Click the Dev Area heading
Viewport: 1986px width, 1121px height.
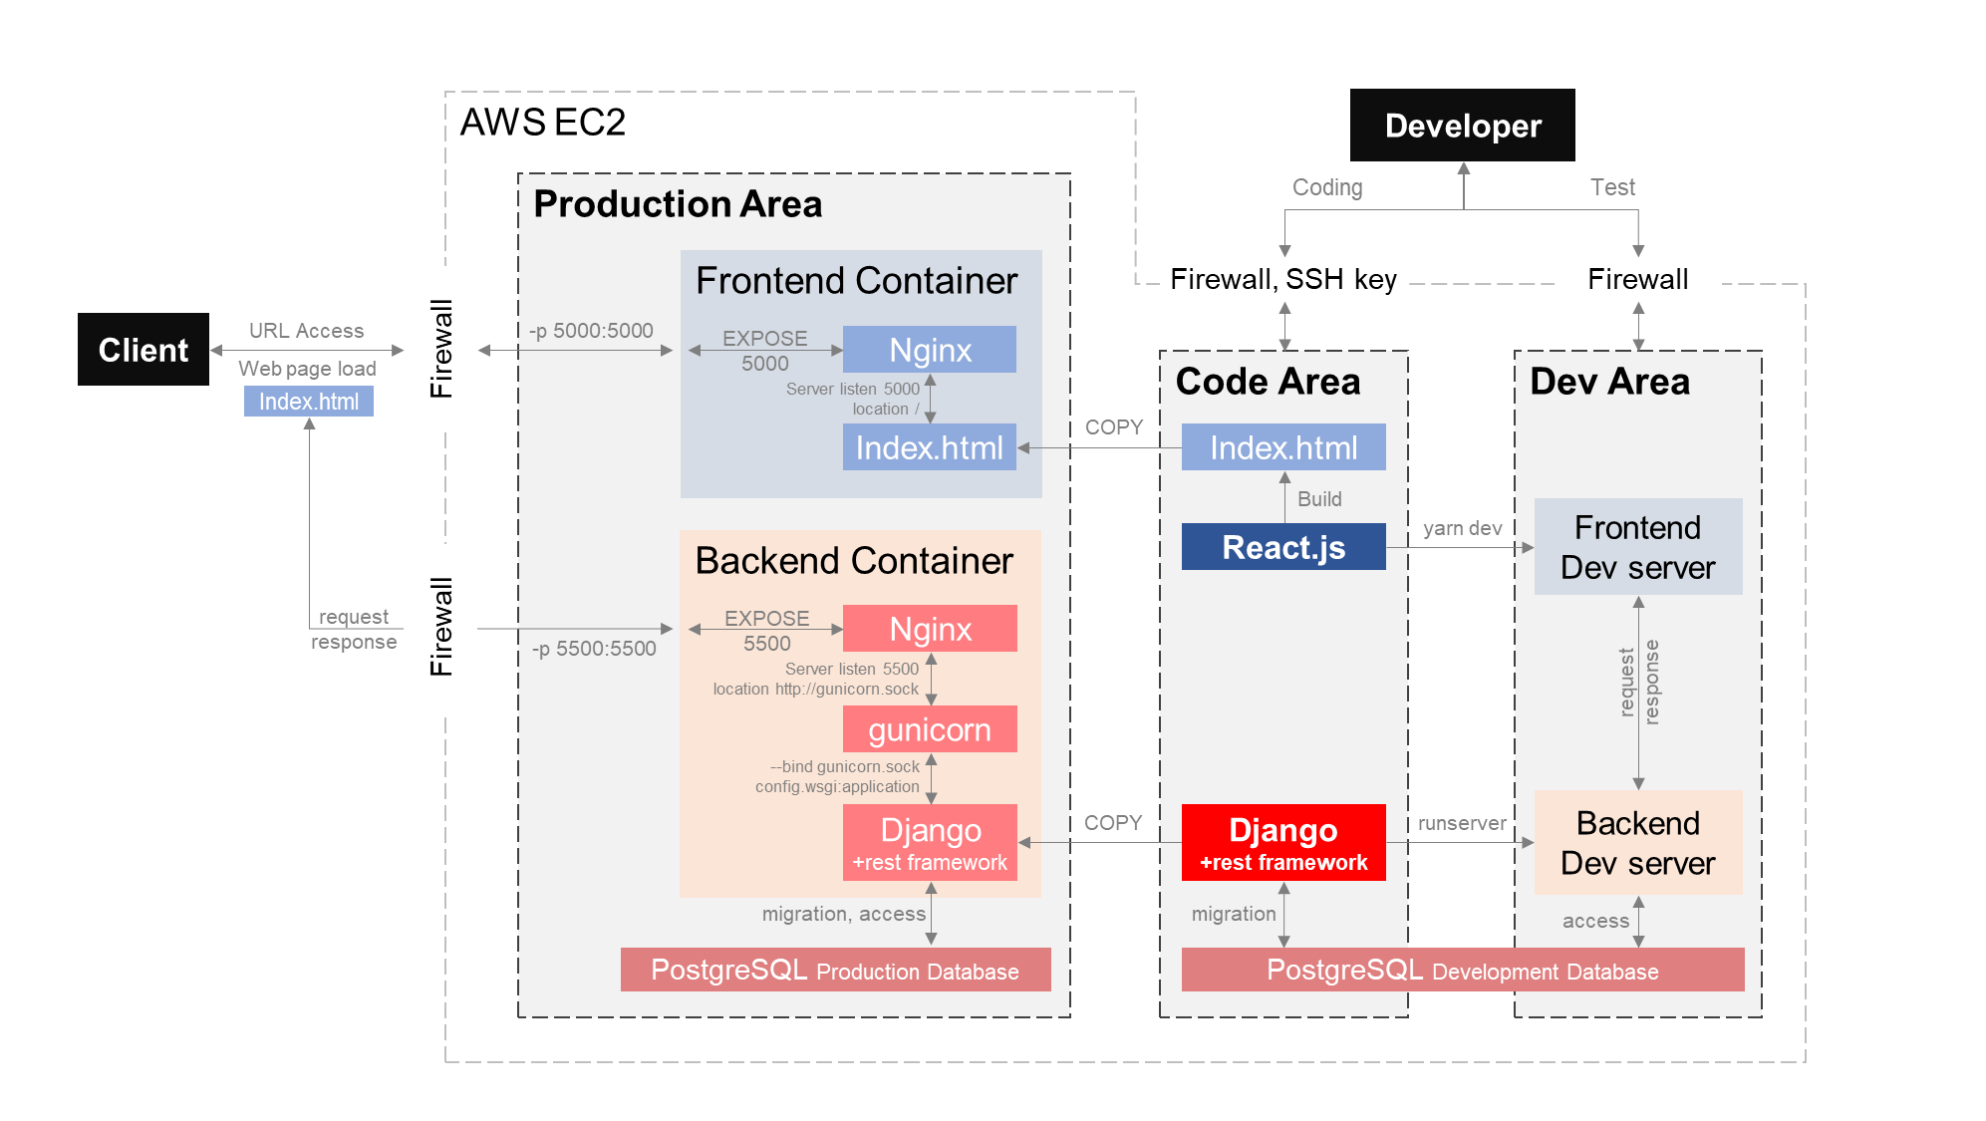(1608, 382)
